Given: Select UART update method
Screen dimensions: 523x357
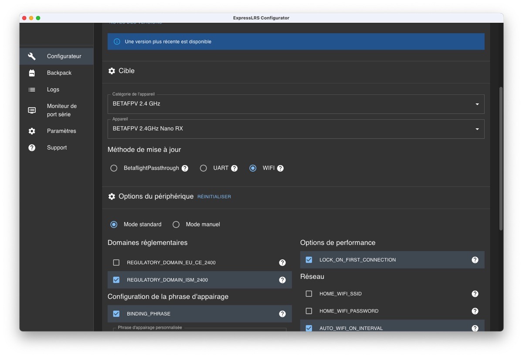Looking at the screenshot, I should [x=203, y=168].
